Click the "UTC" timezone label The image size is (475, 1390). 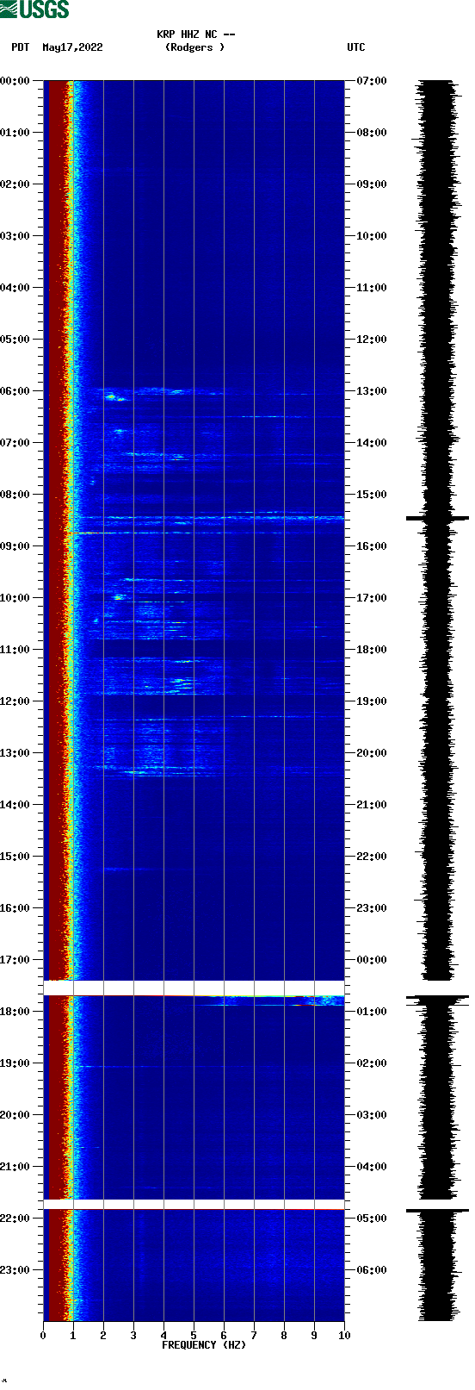(x=356, y=47)
